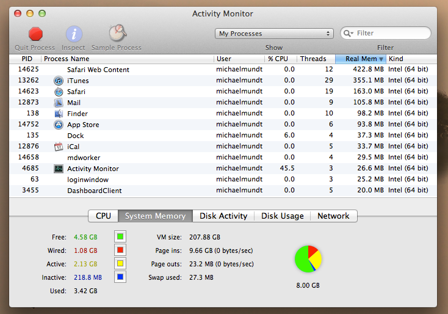
Task: Select the Safari Web Content process row
Action: 223,70
